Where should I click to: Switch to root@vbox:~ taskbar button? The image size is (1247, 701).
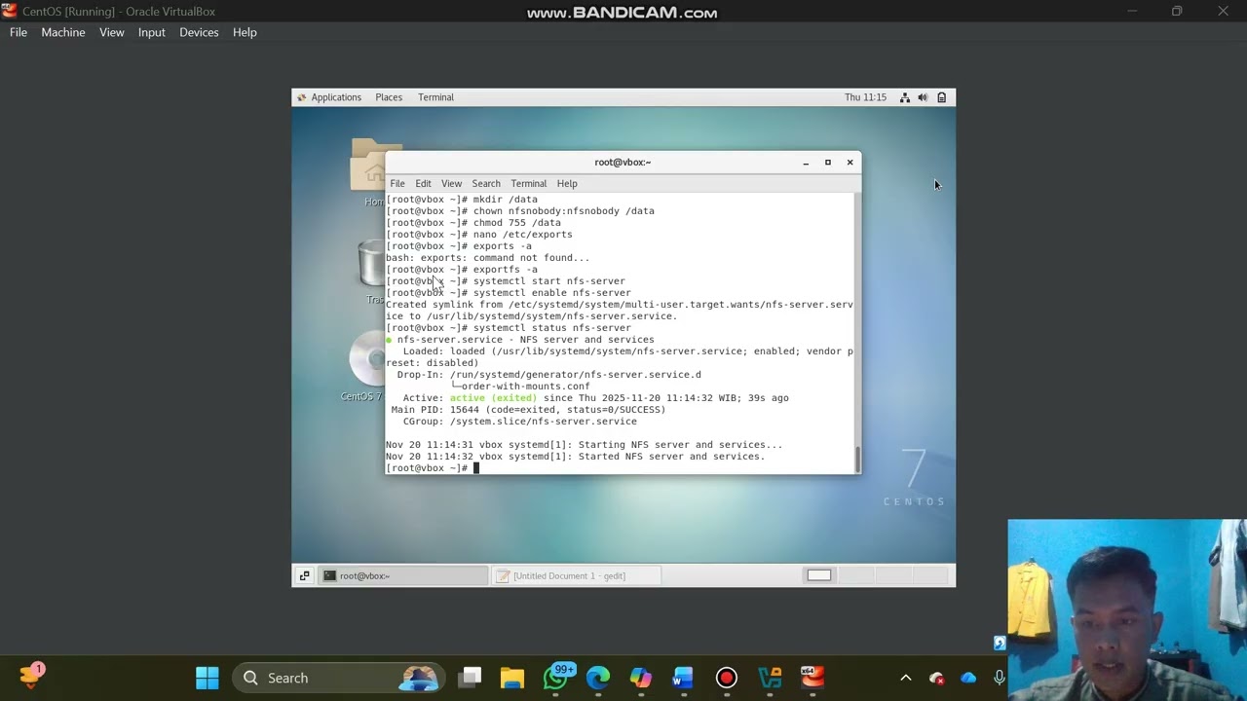[403, 575]
